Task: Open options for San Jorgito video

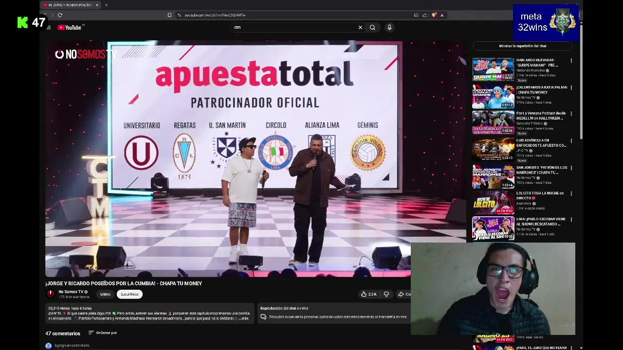Action: pos(571,168)
